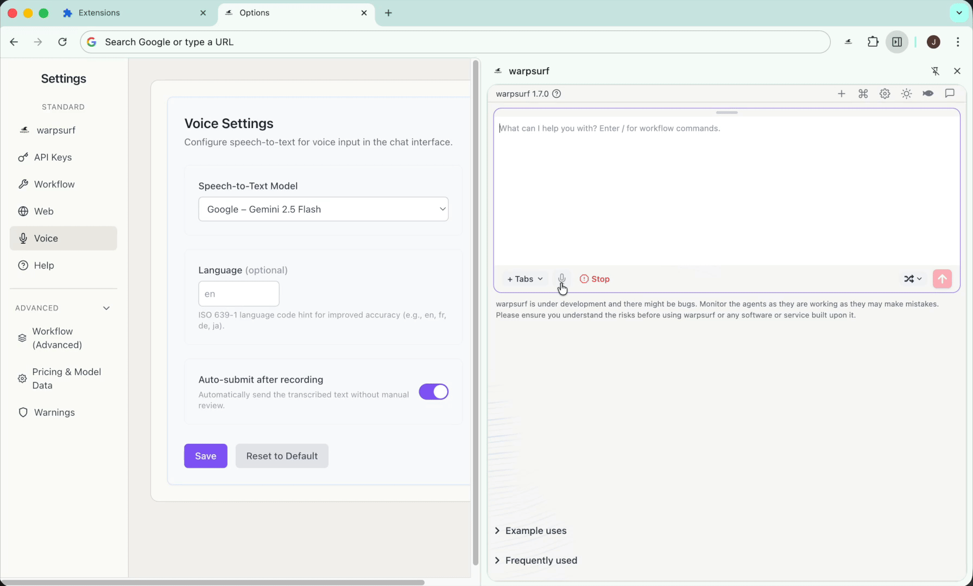Disable Auto-submit after recording toggle
The image size is (973, 586).
(x=433, y=392)
